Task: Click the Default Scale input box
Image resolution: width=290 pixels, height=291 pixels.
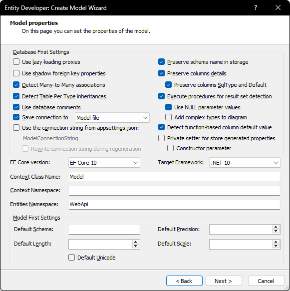Action: click(241, 244)
